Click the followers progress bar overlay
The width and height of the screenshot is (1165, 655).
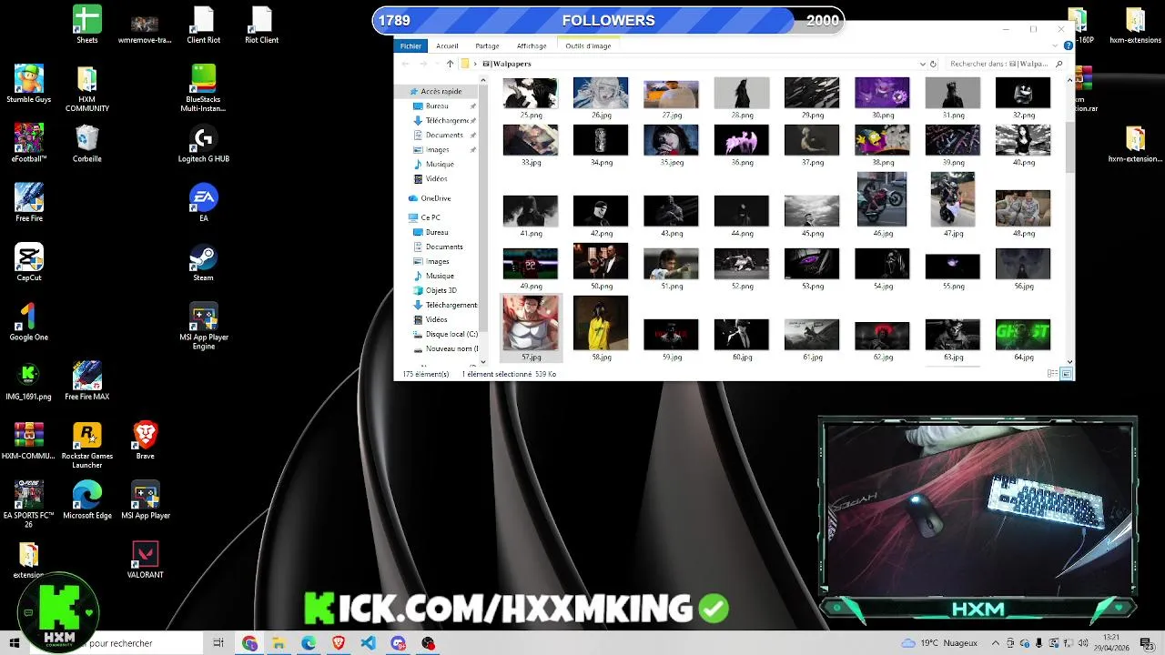[x=608, y=20]
